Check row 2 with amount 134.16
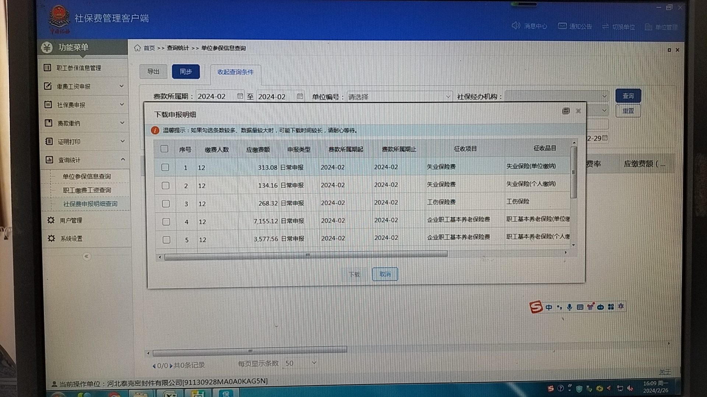The image size is (707, 397). pyautogui.click(x=165, y=185)
